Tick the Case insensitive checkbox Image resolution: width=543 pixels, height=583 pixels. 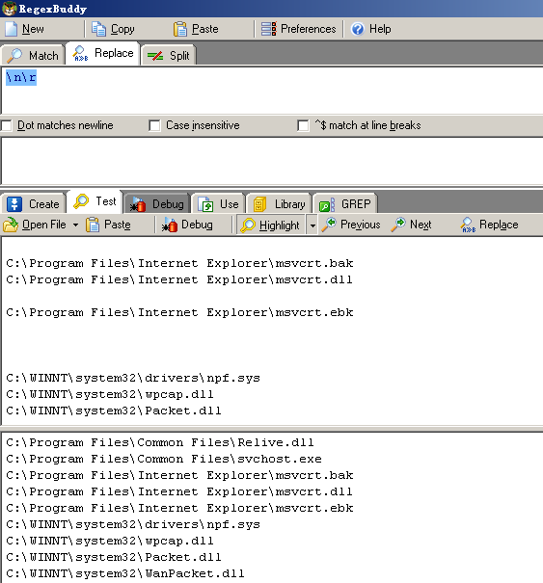(x=154, y=125)
